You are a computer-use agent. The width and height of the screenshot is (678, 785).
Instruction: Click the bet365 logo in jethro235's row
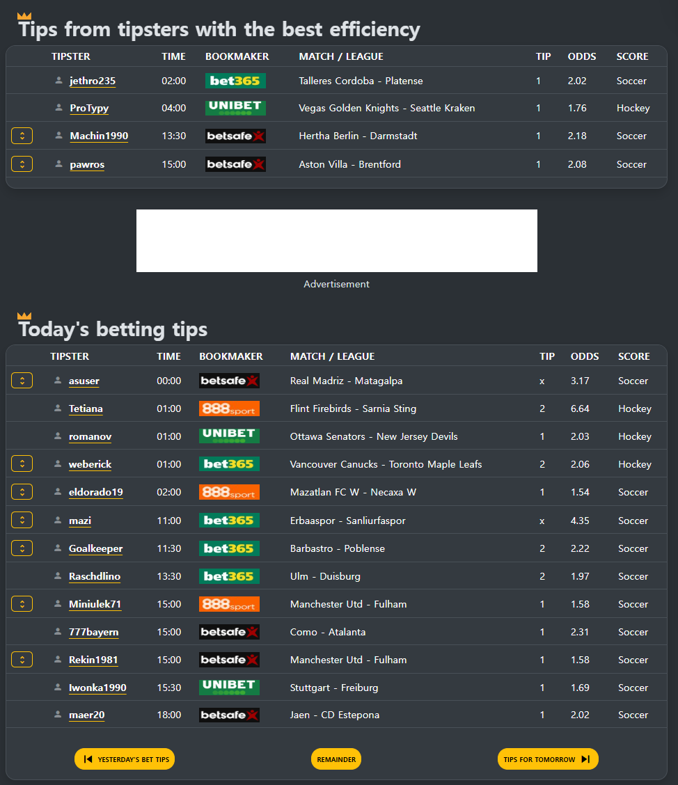pos(235,81)
